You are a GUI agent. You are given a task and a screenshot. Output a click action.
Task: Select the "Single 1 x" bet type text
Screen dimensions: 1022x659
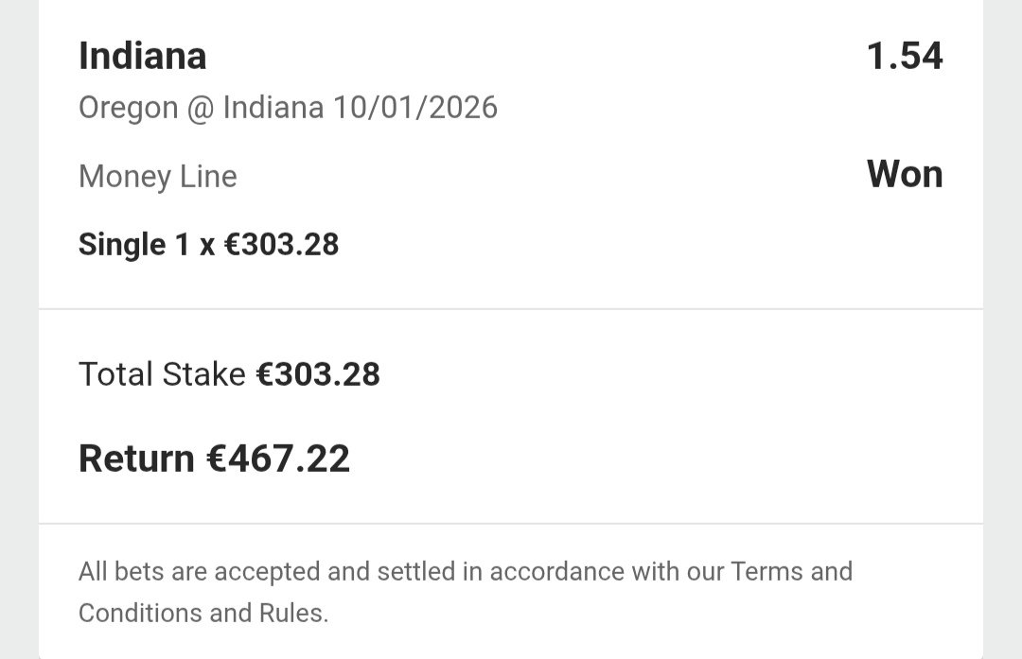[147, 245]
